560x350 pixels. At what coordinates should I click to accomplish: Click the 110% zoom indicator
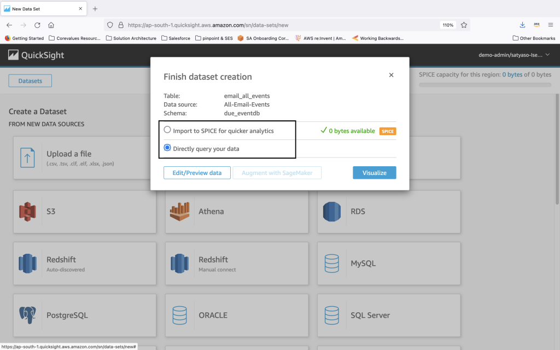pos(448,25)
